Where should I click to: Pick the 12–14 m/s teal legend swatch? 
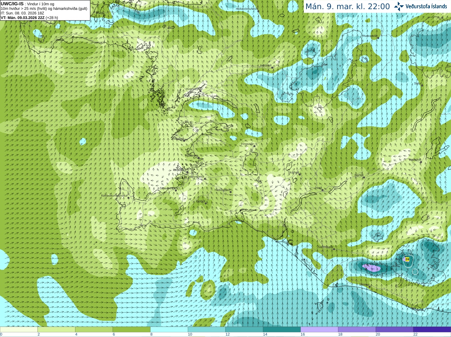click(x=244, y=330)
